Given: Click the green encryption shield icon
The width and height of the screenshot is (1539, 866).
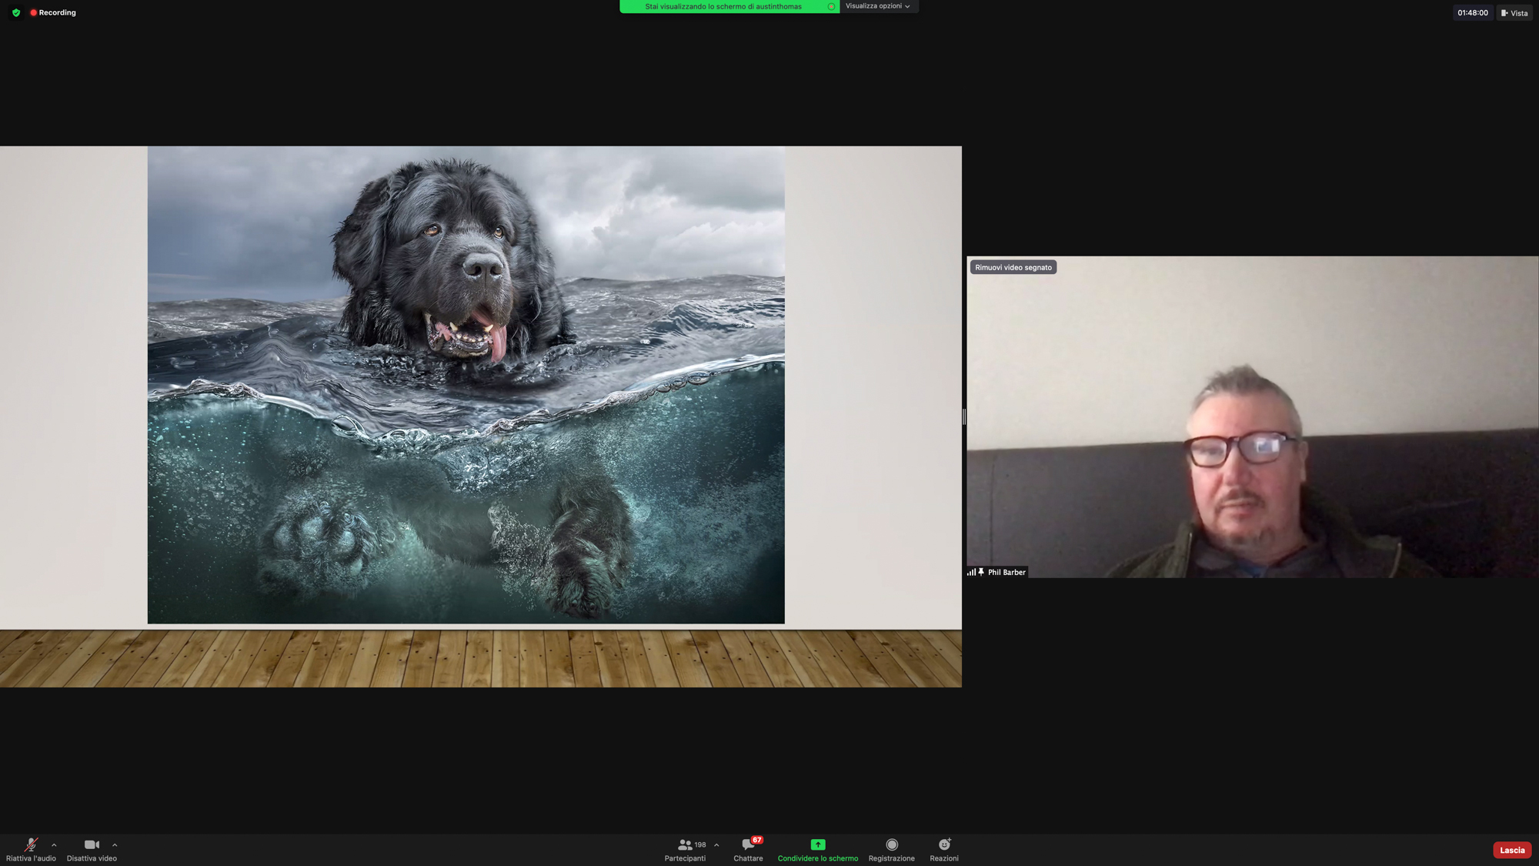Looking at the screenshot, I should [x=16, y=12].
